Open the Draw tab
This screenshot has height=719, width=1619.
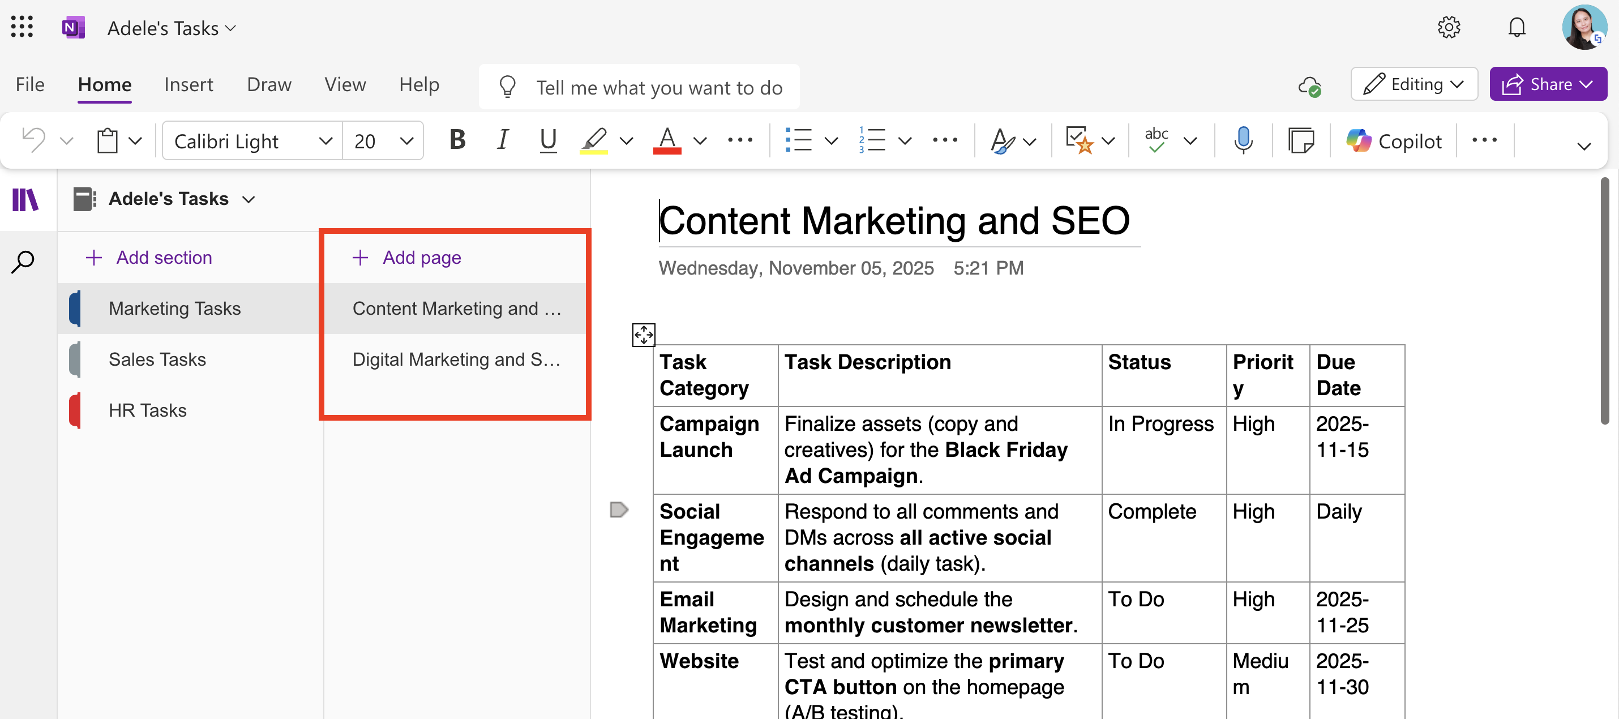(269, 84)
